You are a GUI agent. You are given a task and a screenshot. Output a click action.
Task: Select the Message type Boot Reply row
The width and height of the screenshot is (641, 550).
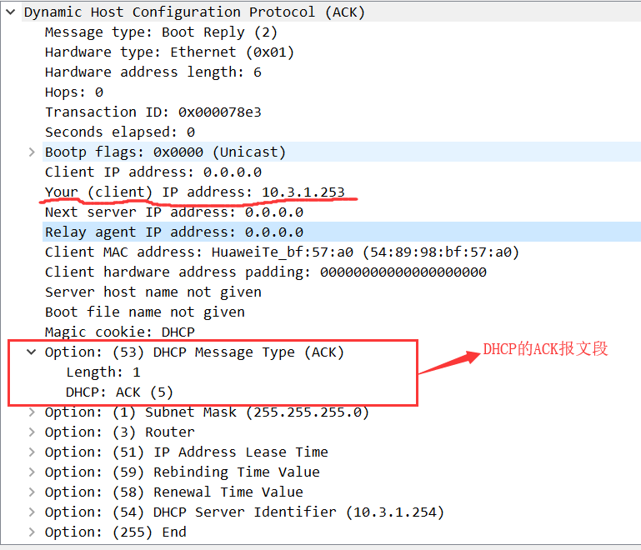pos(161,32)
